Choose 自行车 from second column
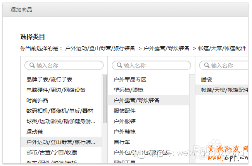The height and width of the screenshot is (166, 252). (x=122, y=142)
